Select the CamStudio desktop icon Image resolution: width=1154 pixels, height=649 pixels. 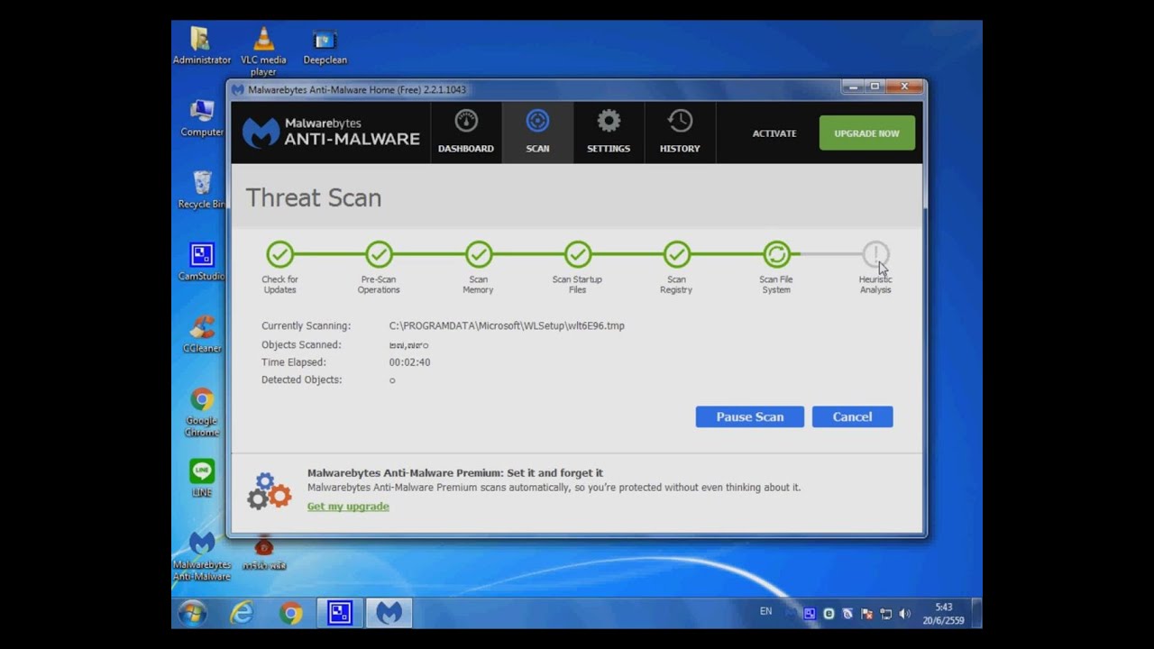click(202, 262)
